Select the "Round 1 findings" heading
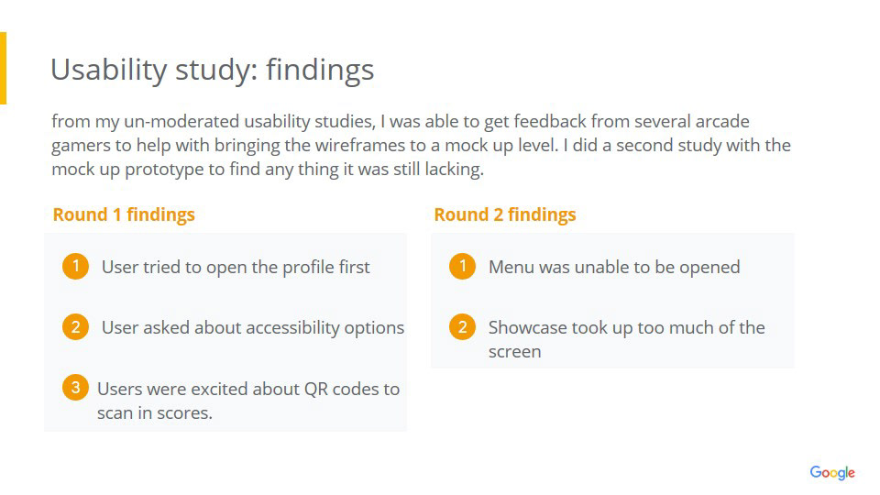 click(x=124, y=214)
